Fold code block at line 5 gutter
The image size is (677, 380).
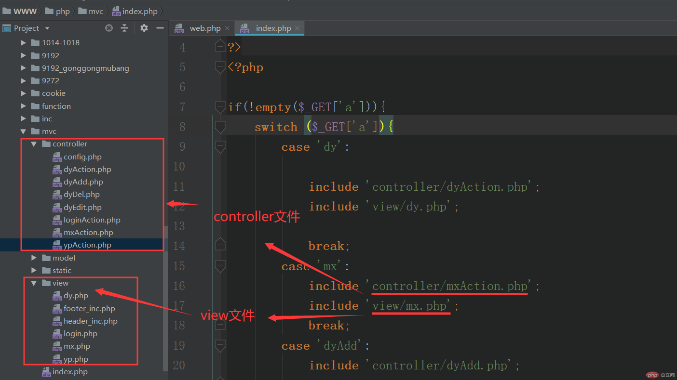pyautogui.click(x=220, y=67)
